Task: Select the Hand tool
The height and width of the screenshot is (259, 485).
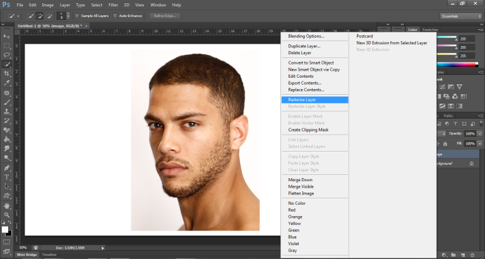Action: click(7, 205)
